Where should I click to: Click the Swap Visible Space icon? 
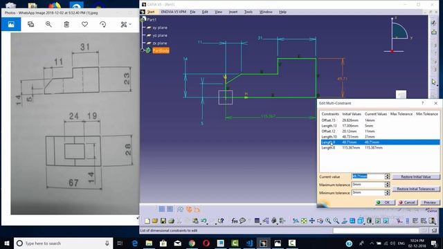coord(386,221)
